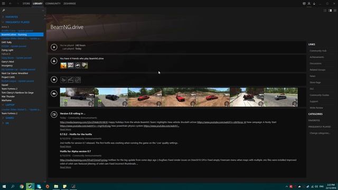
Task: Click the achievements star round icon
Action: [54, 80]
